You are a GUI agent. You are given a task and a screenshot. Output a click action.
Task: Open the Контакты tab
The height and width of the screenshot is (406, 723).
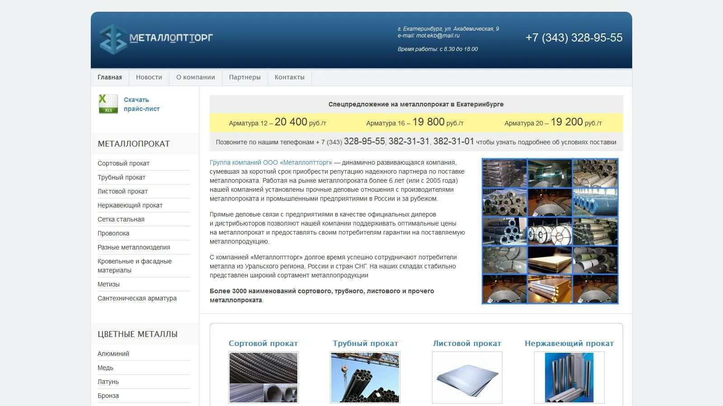290,77
